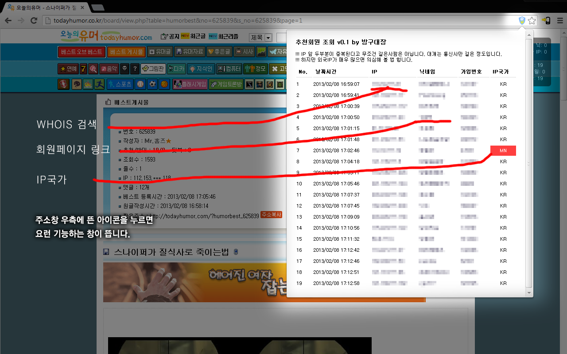This screenshot has height=354, width=567.
Task: Click the shield extension icon in the address bar
Action: [x=523, y=20]
